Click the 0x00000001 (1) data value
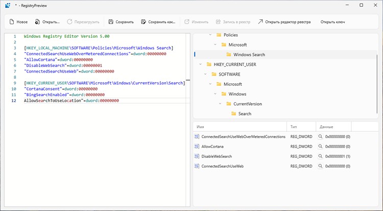 [x=338, y=156]
